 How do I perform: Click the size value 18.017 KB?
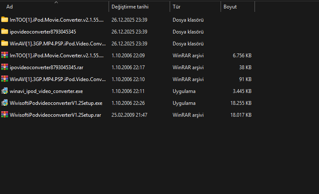click(241, 115)
